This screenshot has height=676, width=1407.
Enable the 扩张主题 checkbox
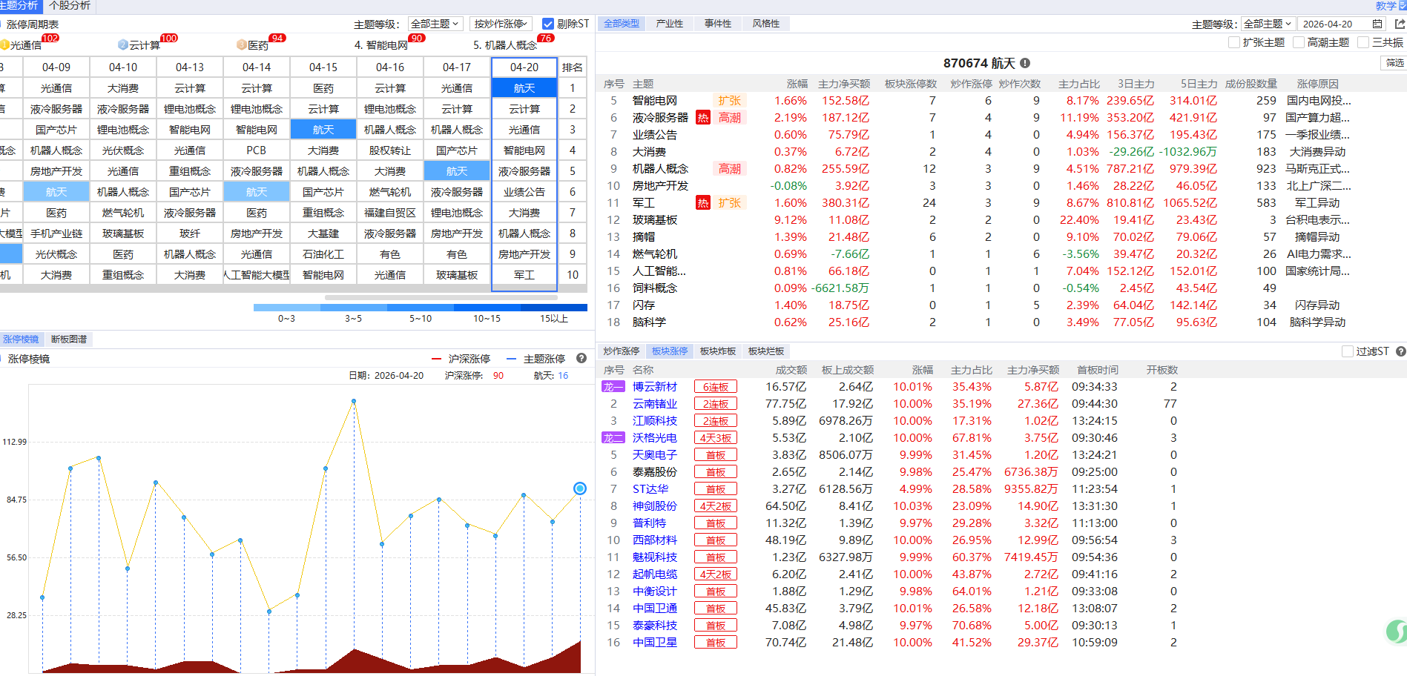click(x=1234, y=42)
